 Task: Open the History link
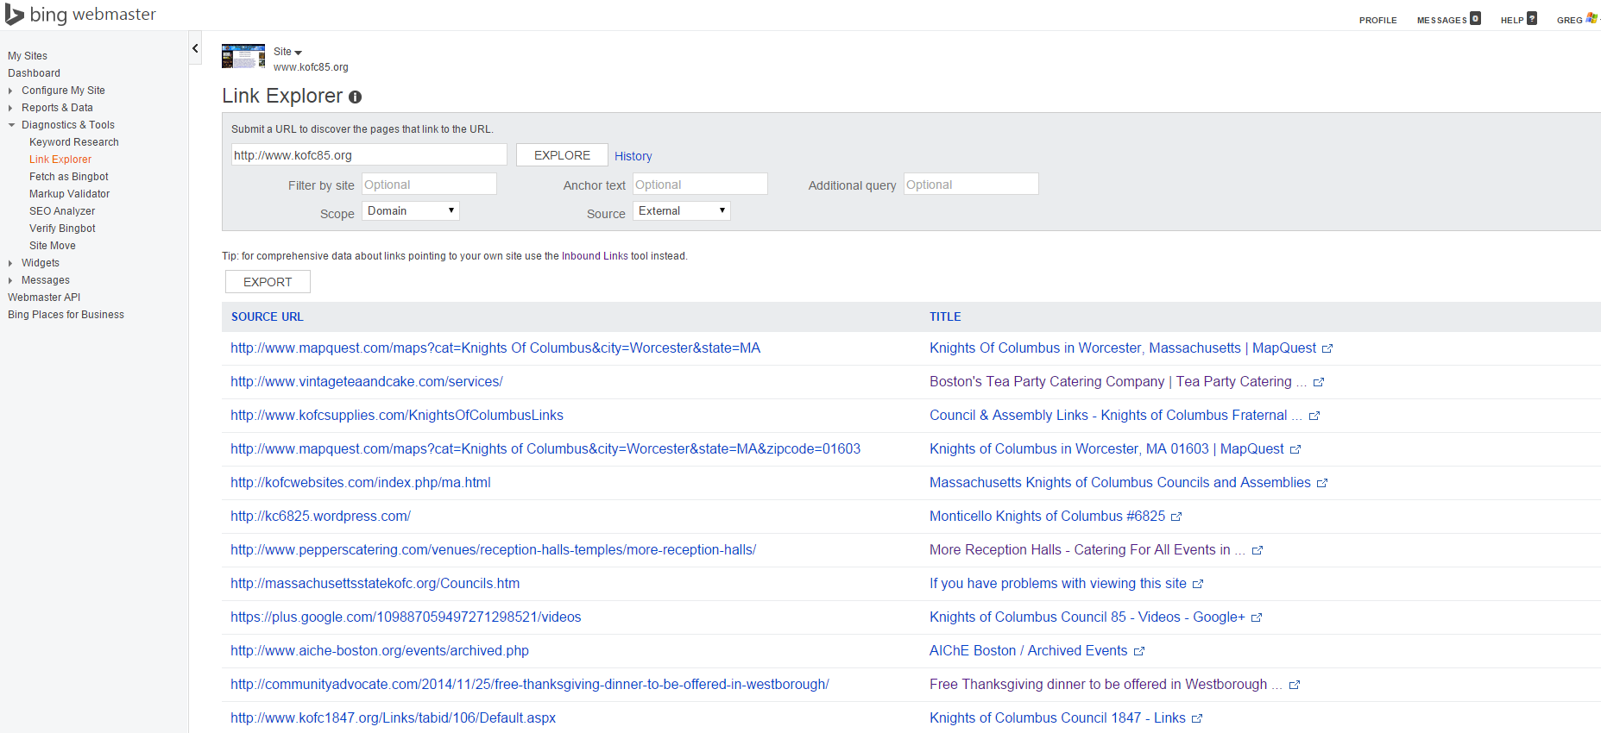coord(633,156)
